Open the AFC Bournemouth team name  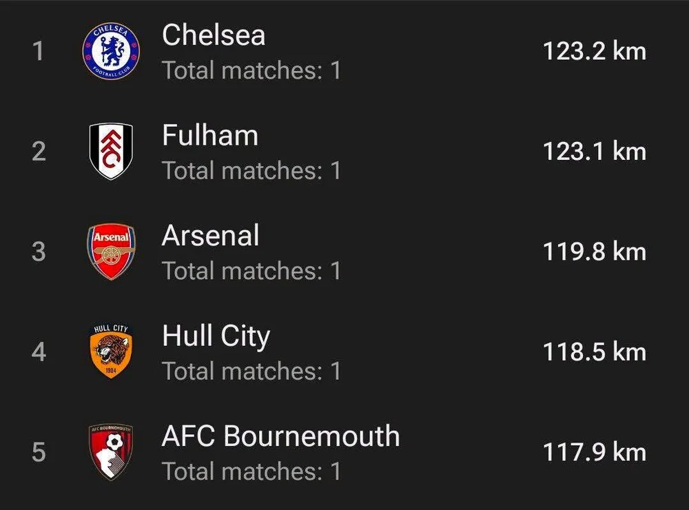pos(281,436)
